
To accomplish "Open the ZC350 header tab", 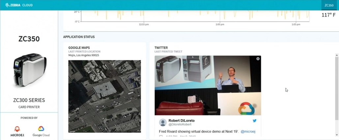I will click(x=329, y=5).
